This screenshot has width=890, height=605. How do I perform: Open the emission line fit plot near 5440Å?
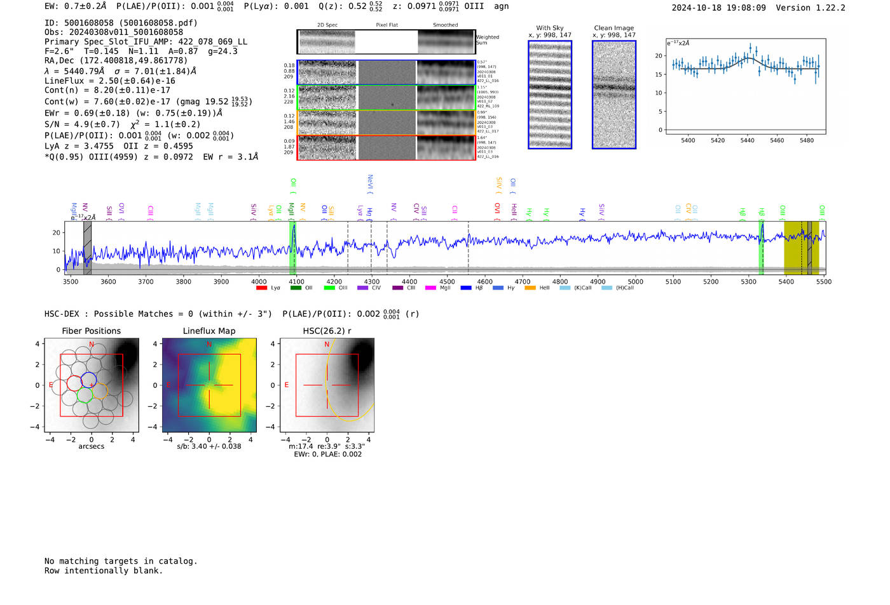(x=746, y=86)
